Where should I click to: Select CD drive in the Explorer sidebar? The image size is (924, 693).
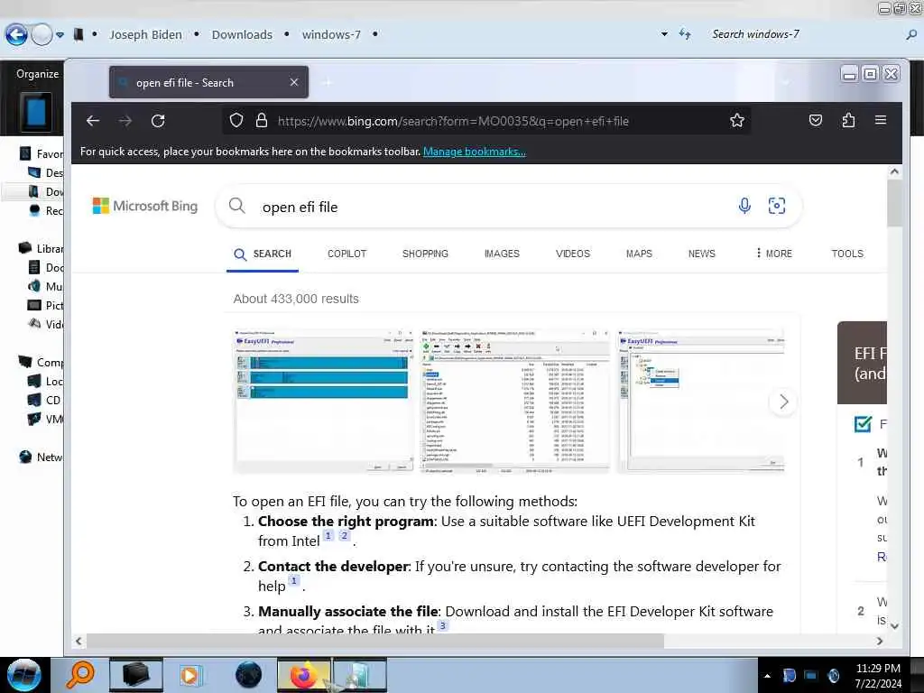tap(45, 400)
